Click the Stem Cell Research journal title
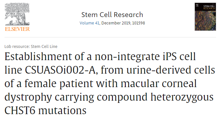 [112, 15]
